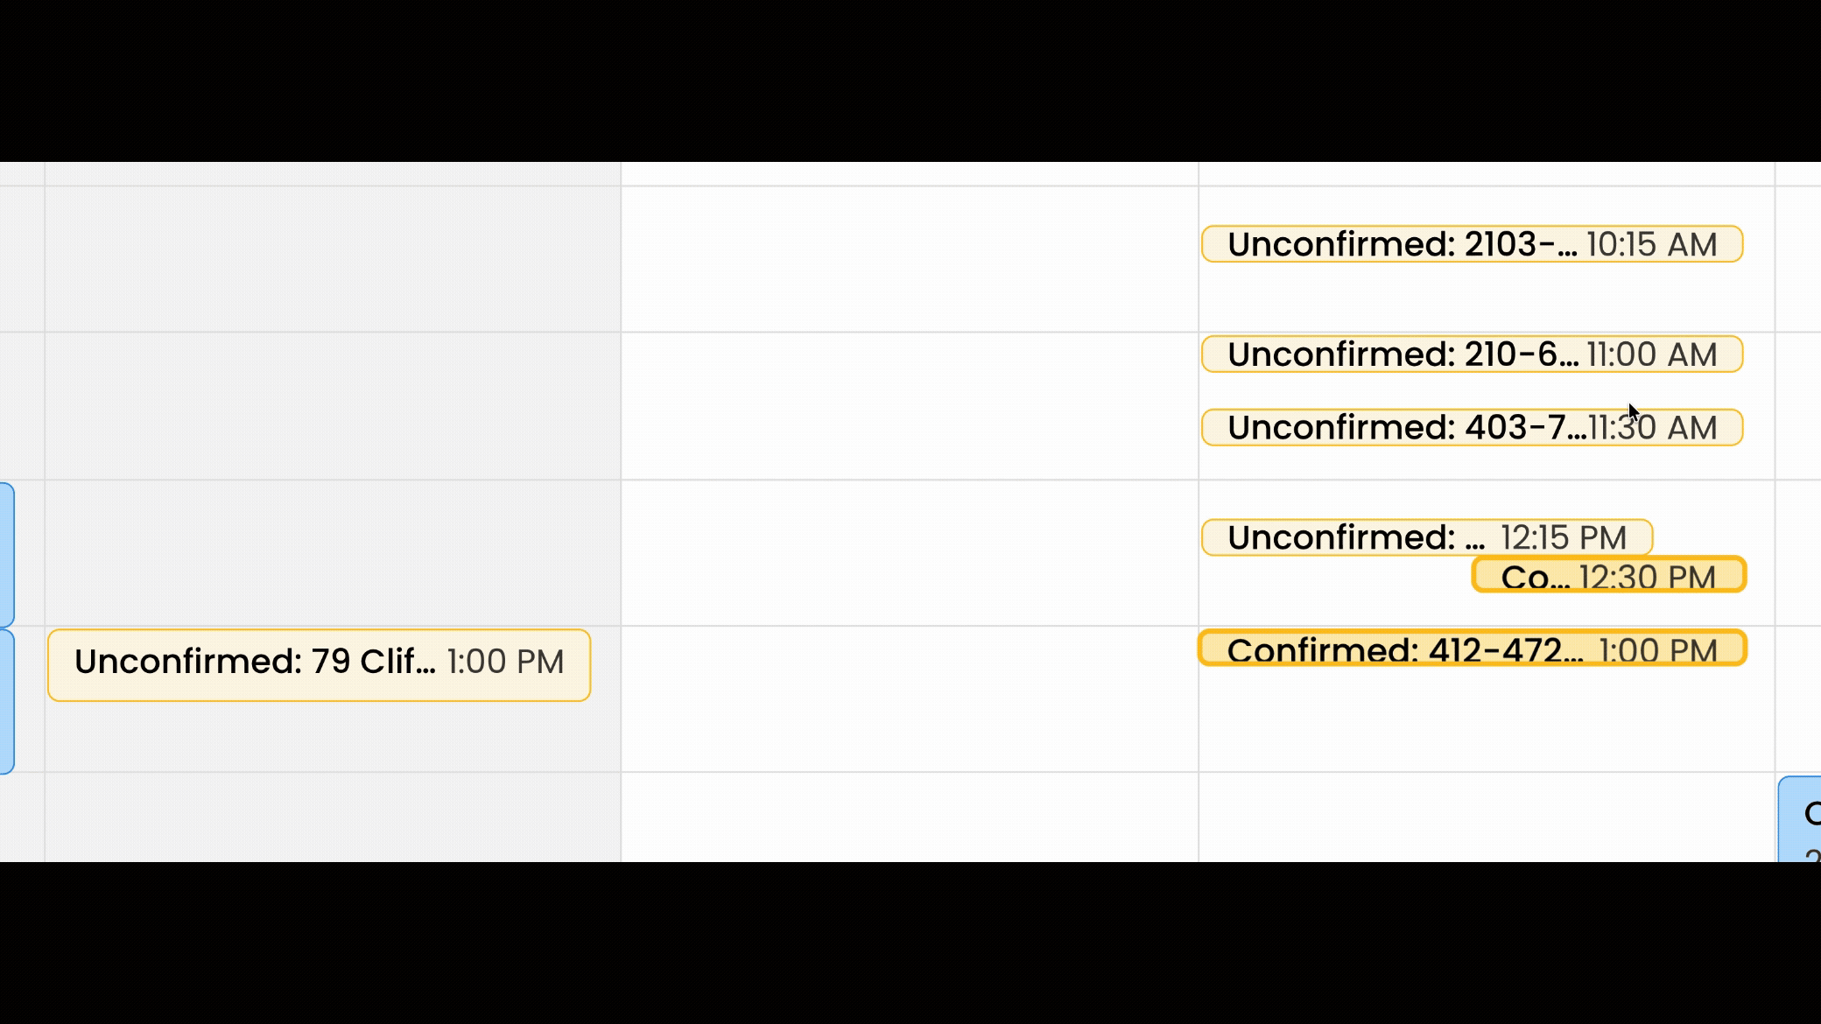Open the overlapping 12:30 PM event
Viewport: 1821px width, 1024px height.
point(1608,576)
